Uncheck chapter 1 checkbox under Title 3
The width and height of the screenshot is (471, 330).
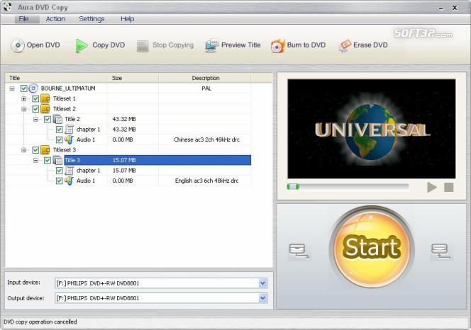[x=59, y=171]
